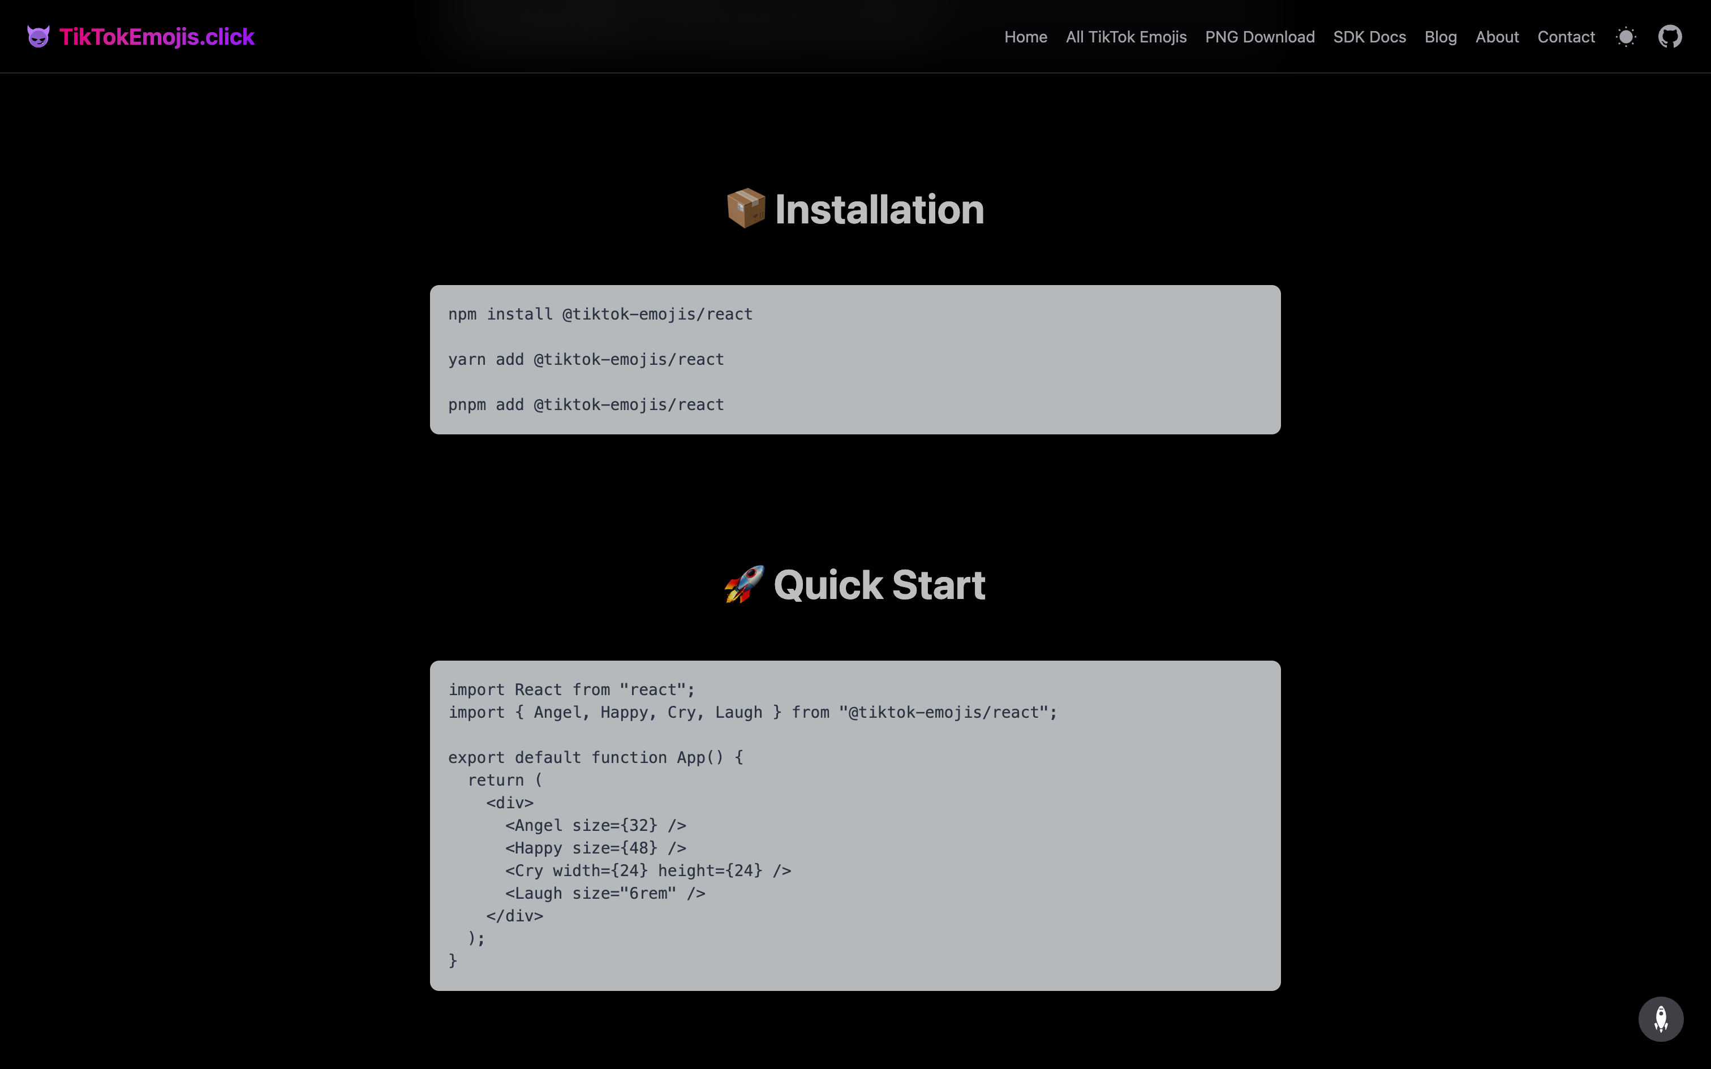Click the export default function App() line
This screenshot has width=1711, height=1069.
point(595,757)
